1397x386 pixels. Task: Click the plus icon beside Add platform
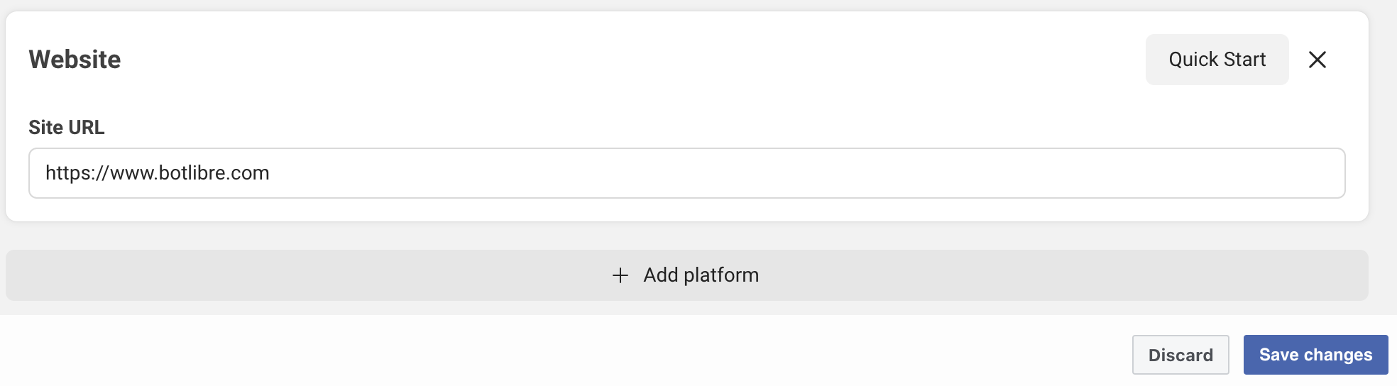[x=620, y=275]
